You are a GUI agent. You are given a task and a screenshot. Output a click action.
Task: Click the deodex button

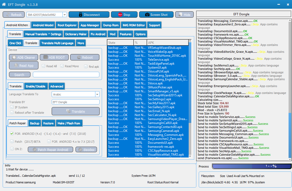[x=86, y=150]
